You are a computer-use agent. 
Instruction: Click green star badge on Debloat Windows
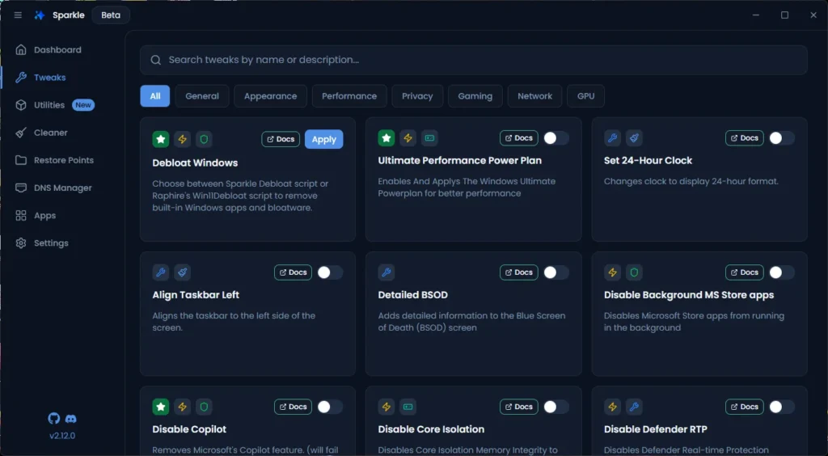click(161, 139)
